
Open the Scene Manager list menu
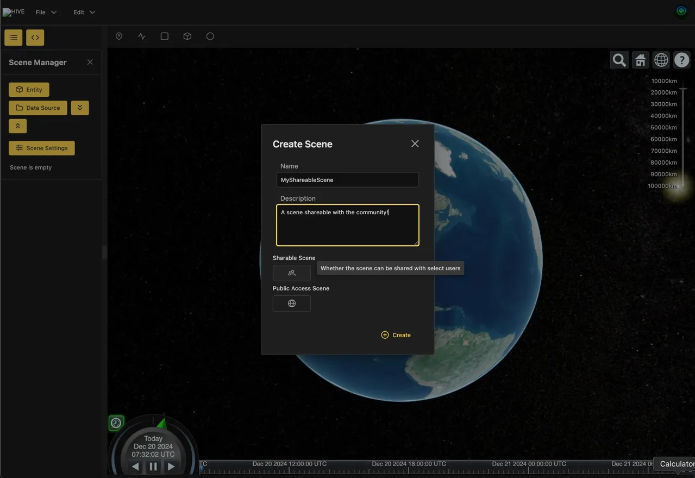click(13, 38)
